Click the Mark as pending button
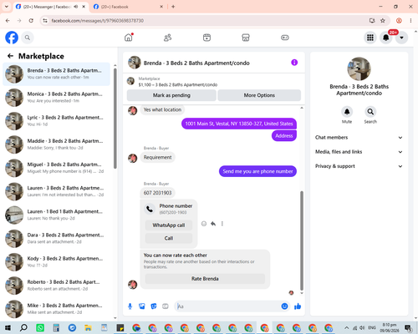418x334 pixels. [171, 95]
